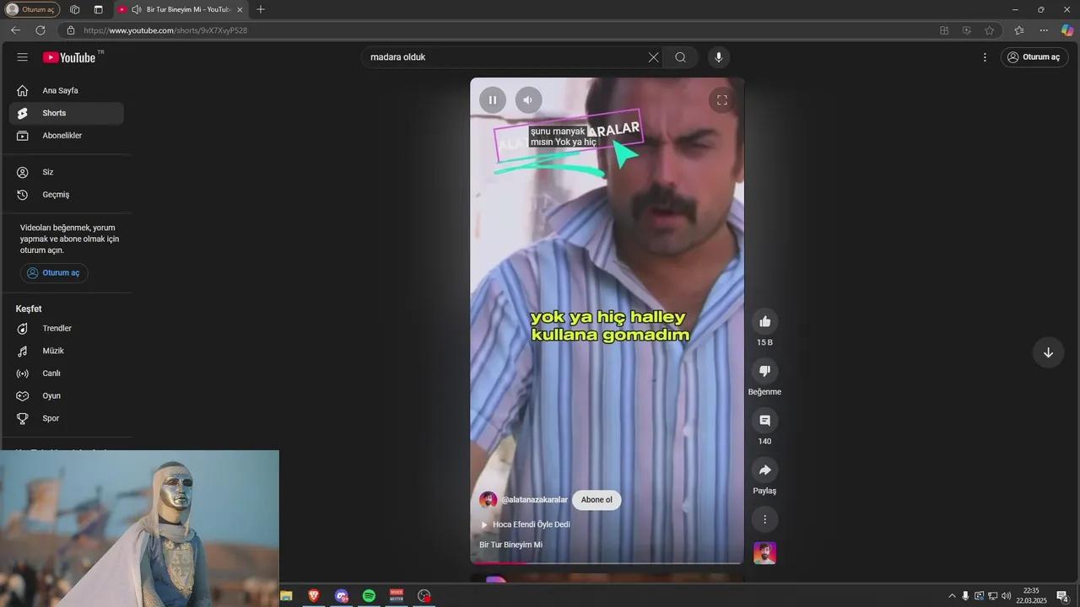Dislike the Short with thumbs down
Screen dimensions: 1080x607
pos(764,371)
